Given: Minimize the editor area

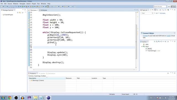Looking at the screenshot, I should pyautogui.click(x=135, y=10).
